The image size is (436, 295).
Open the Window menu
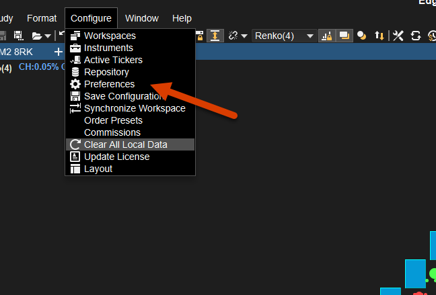142,18
